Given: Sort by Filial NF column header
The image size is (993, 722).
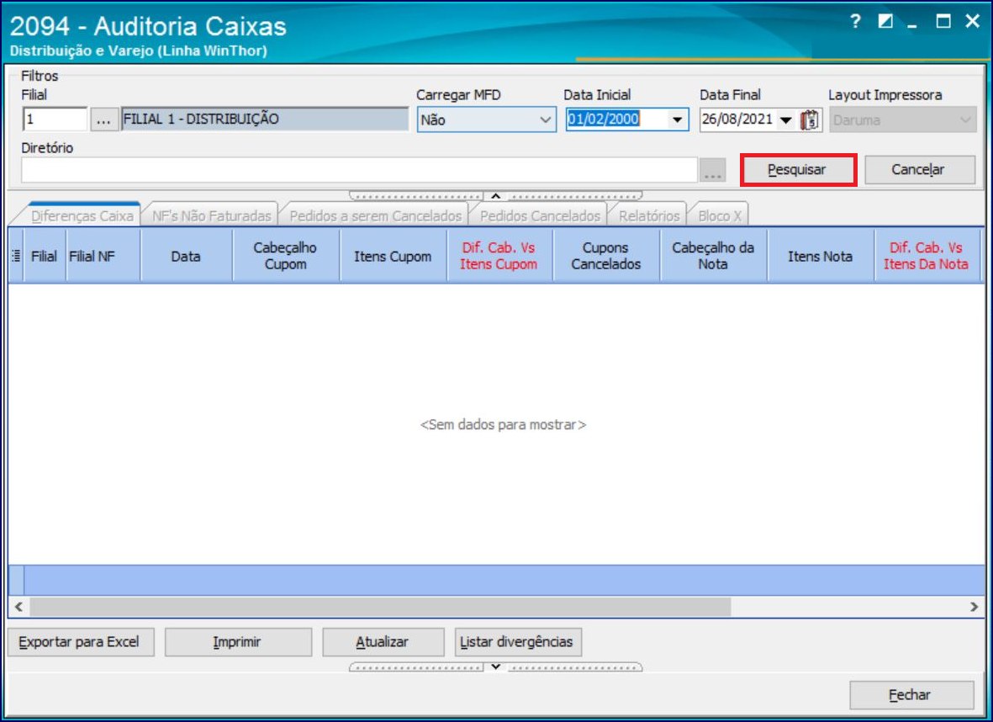Looking at the screenshot, I should click(x=103, y=256).
